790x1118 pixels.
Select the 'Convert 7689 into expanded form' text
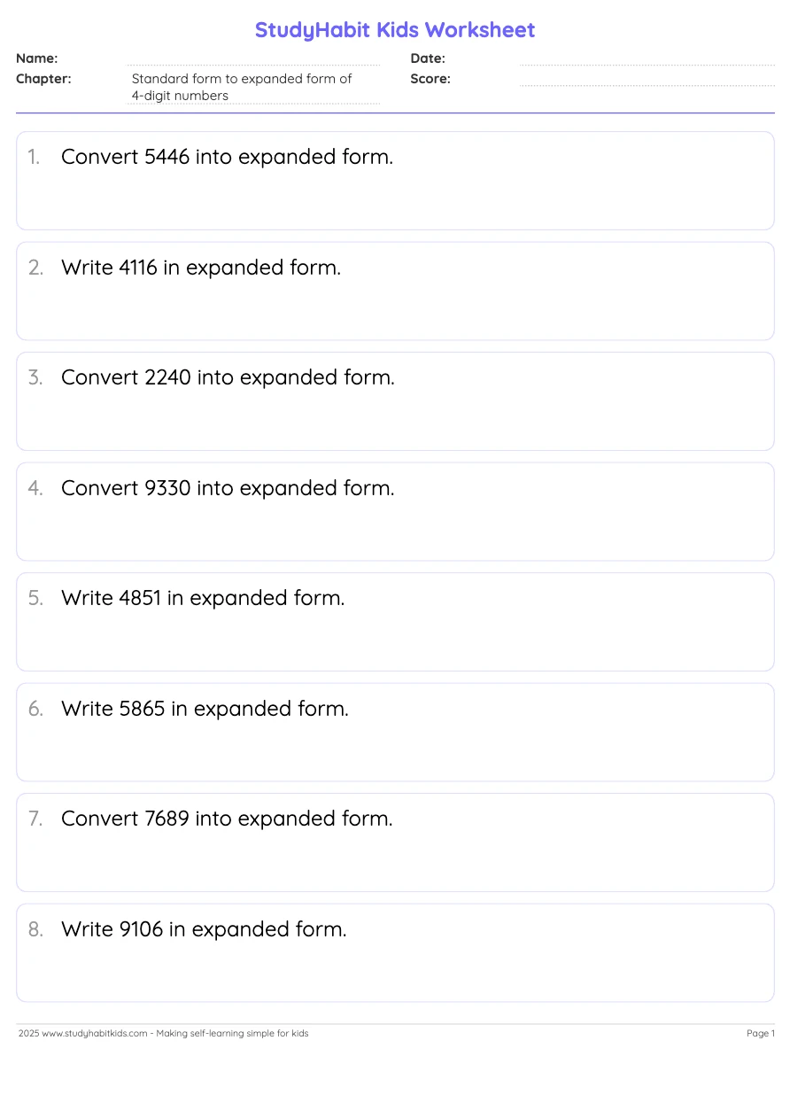point(227,819)
